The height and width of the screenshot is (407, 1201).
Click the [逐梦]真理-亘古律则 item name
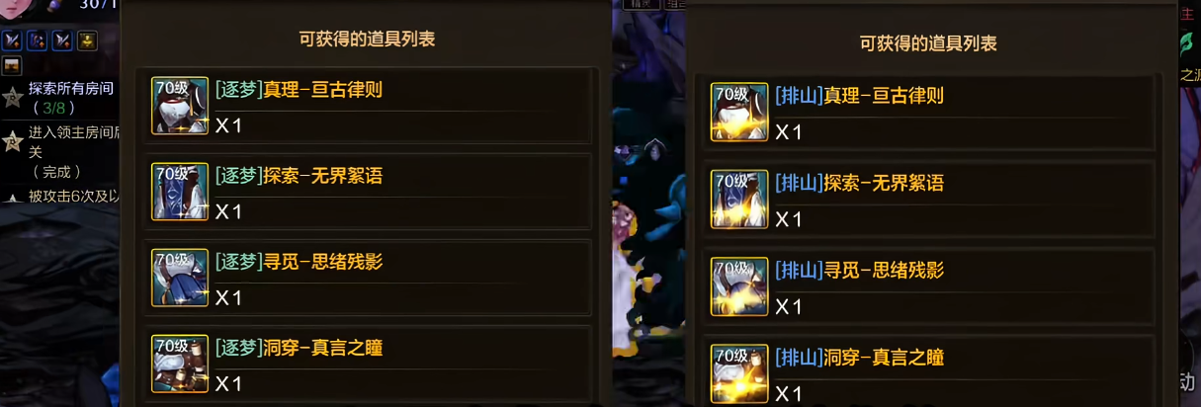(299, 91)
